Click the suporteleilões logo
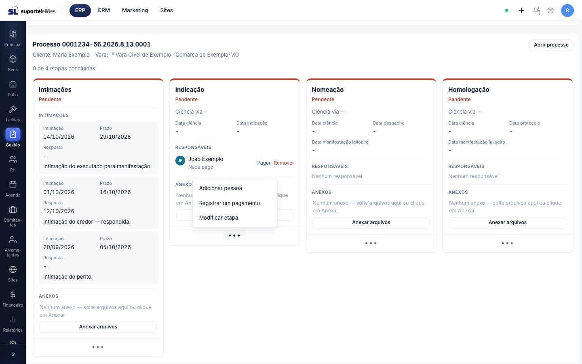The width and height of the screenshot is (582, 364). (32, 11)
